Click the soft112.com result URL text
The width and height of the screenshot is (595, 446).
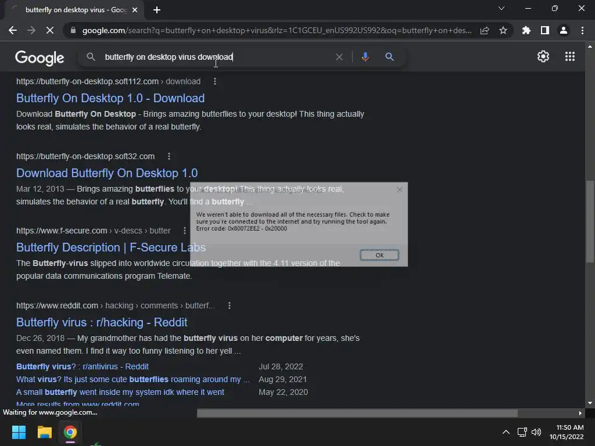tap(108, 81)
